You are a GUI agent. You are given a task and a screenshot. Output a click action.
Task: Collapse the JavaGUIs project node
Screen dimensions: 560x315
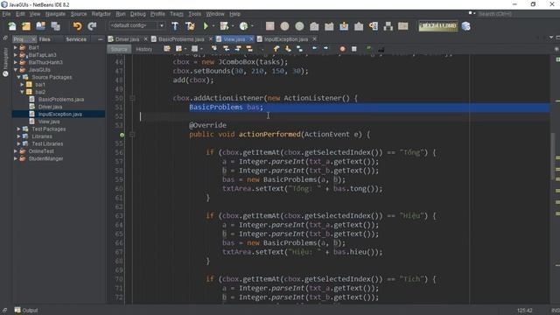click(x=16, y=70)
